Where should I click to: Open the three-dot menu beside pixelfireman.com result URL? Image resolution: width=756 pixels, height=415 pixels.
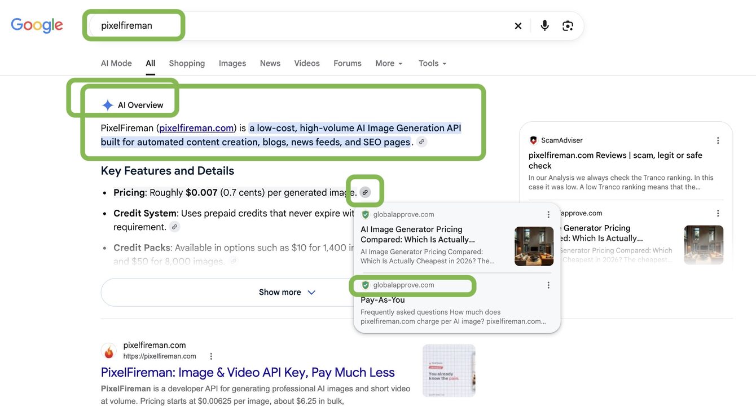[x=211, y=356]
